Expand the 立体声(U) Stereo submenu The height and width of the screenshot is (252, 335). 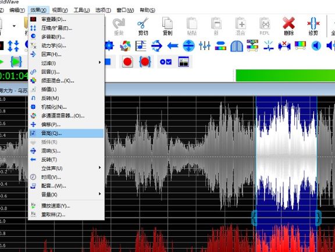[x=66, y=168]
